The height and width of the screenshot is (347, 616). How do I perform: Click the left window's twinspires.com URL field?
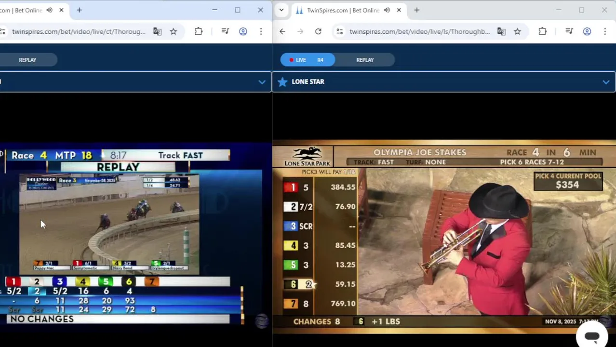[x=79, y=31]
